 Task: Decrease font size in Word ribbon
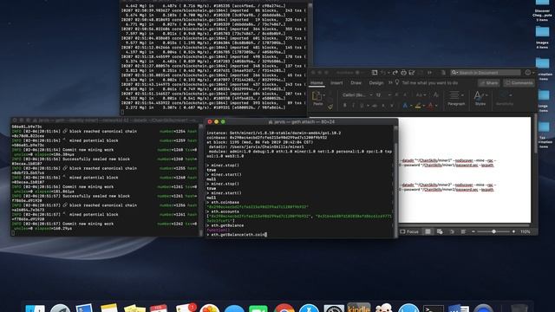coord(405,94)
